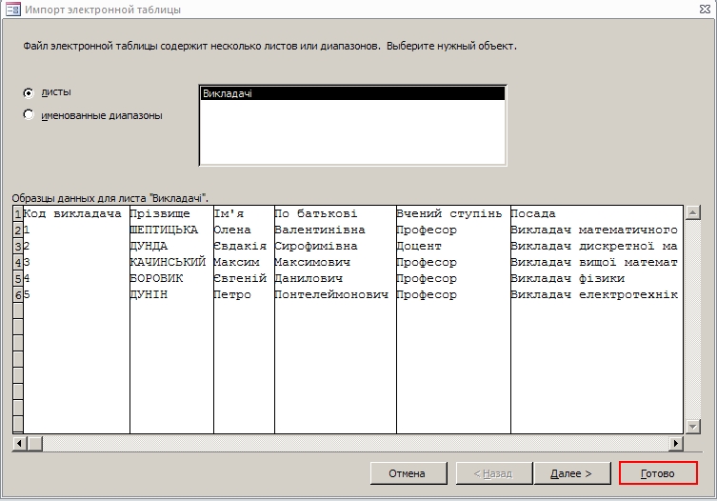Select the "Викладачі" sheet in the list
Screen dimensions: 717x501
352,93
